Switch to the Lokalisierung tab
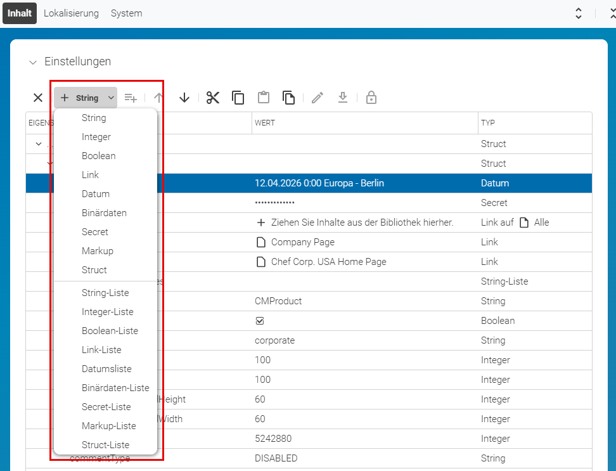 pyautogui.click(x=71, y=13)
